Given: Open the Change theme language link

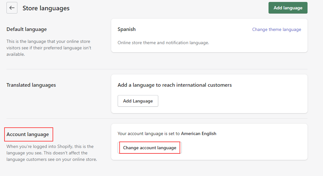Looking at the screenshot, I should pyautogui.click(x=276, y=29).
